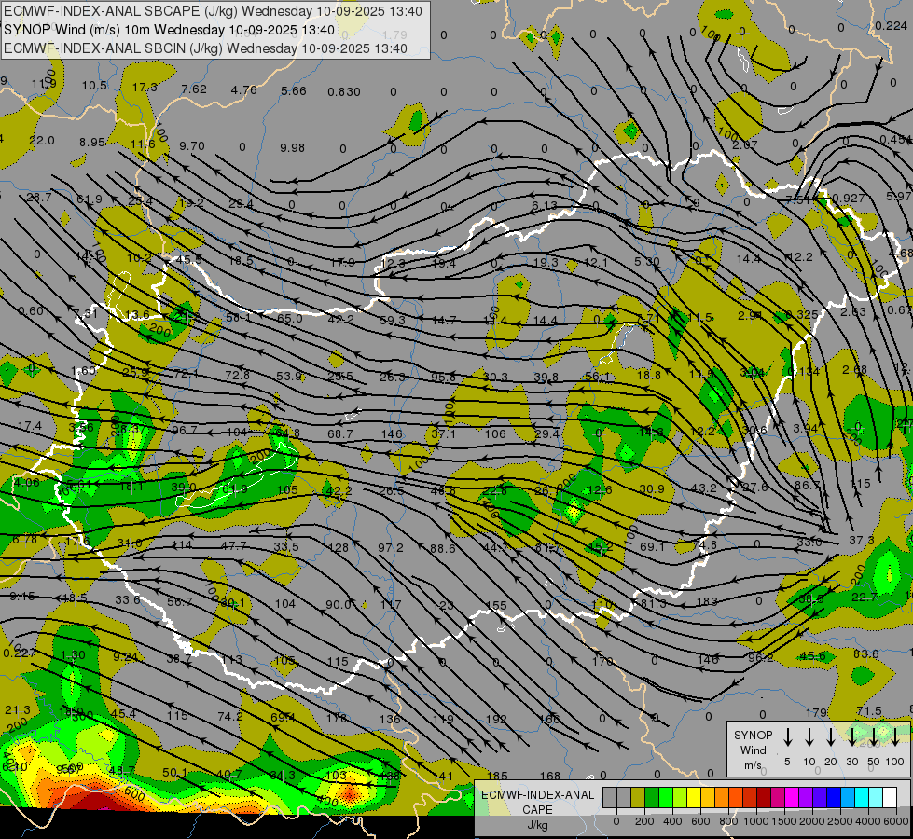Image resolution: width=913 pixels, height=839 pixels.
Task: Click the 30 m/s wind arrow in legend
Action: pyautogui.click(x=851, y=736)
